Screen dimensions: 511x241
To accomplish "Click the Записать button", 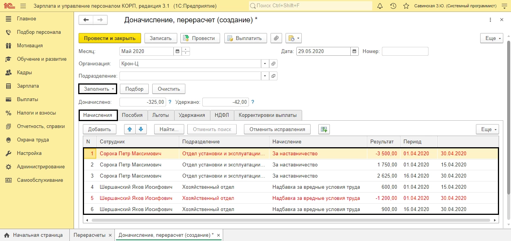I will [x=161, y=38].
